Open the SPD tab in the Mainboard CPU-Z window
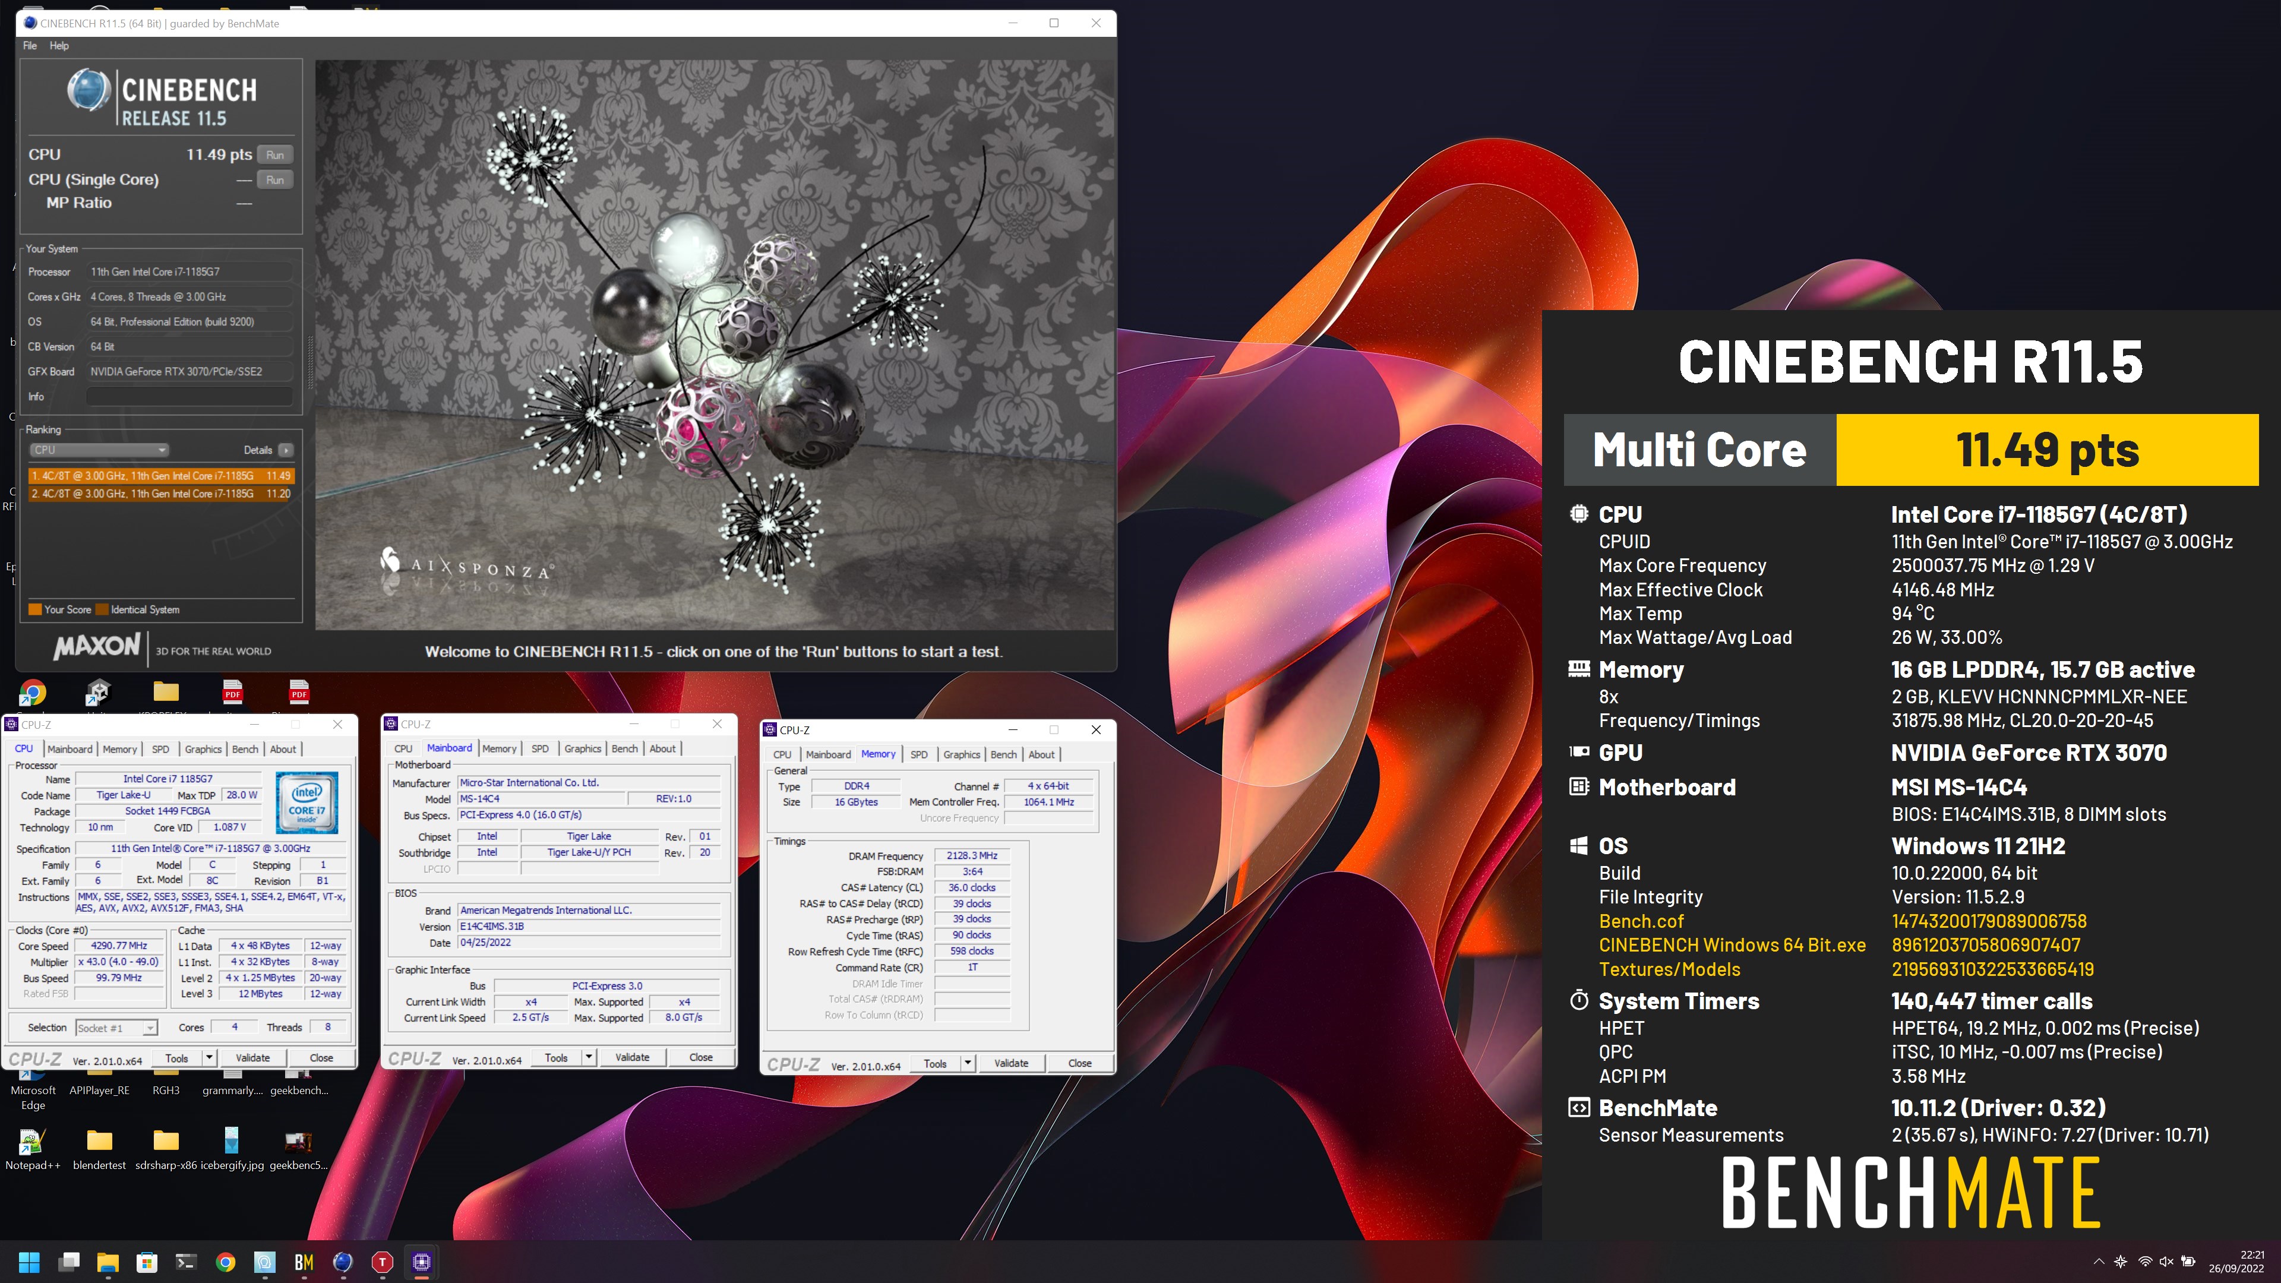Viewport: 2281px width, 1283px height. (540, 748)
